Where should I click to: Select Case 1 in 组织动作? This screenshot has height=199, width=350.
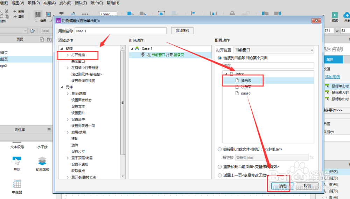coord(147,48)
